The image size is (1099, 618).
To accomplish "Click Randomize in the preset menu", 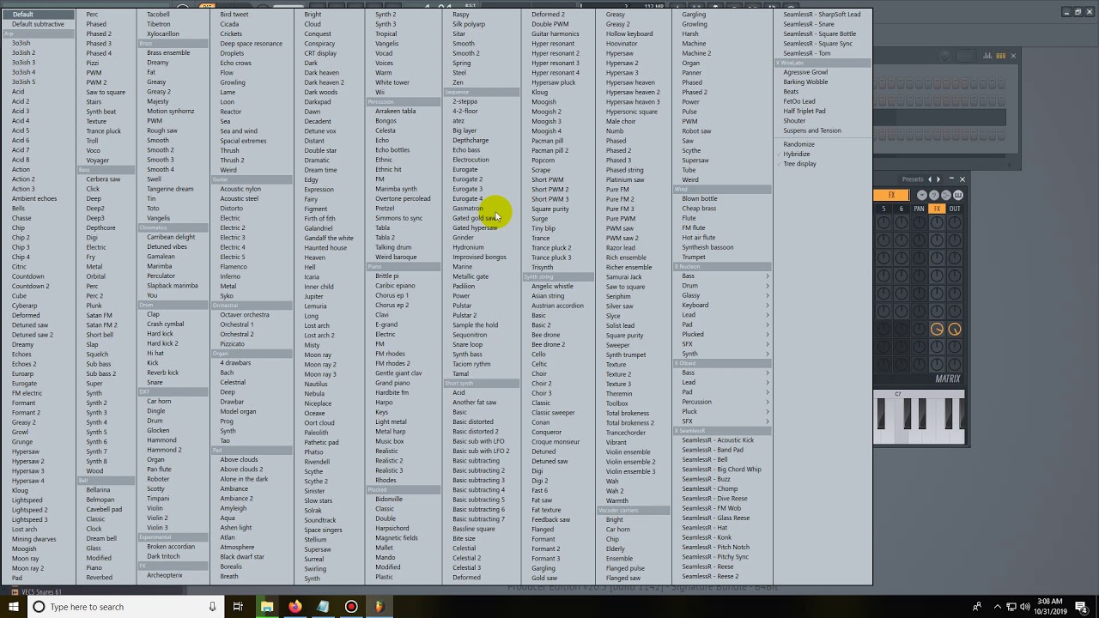I will coord(798,144).
